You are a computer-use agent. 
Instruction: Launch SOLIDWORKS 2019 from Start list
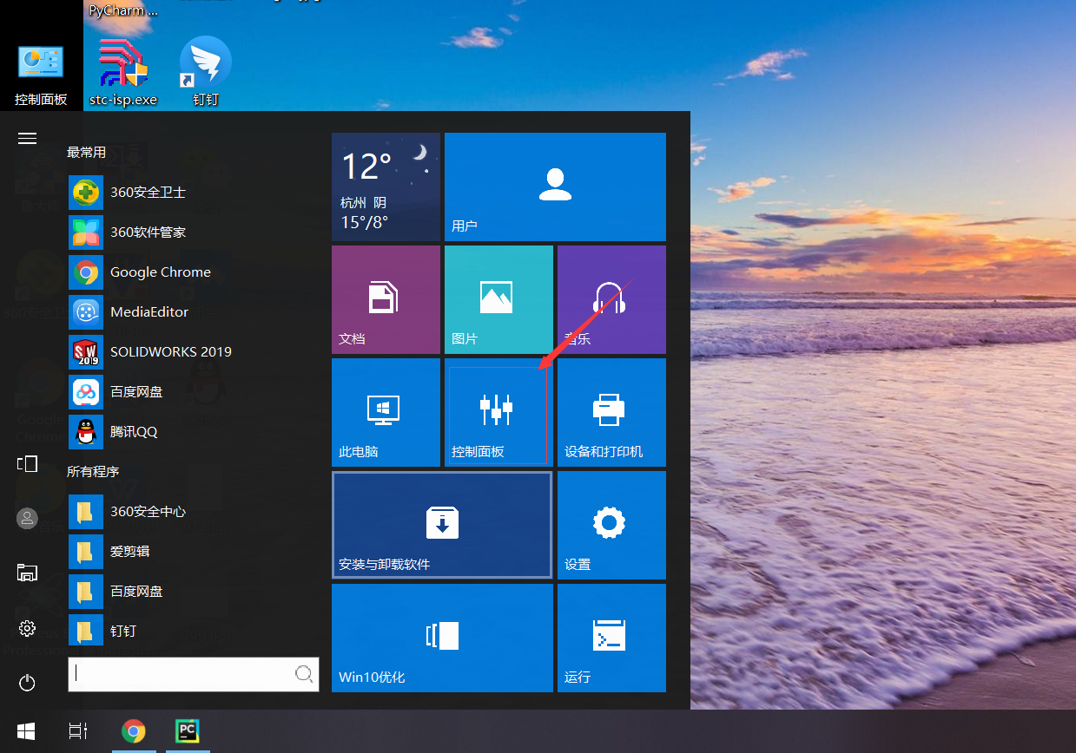[193, 351]
